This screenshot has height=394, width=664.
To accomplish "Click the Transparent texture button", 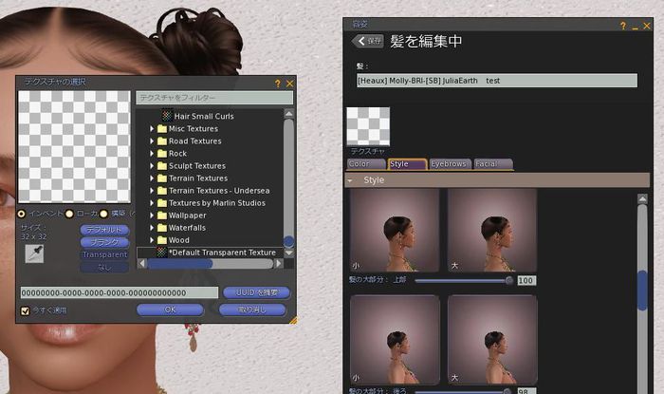I will 104,254.
